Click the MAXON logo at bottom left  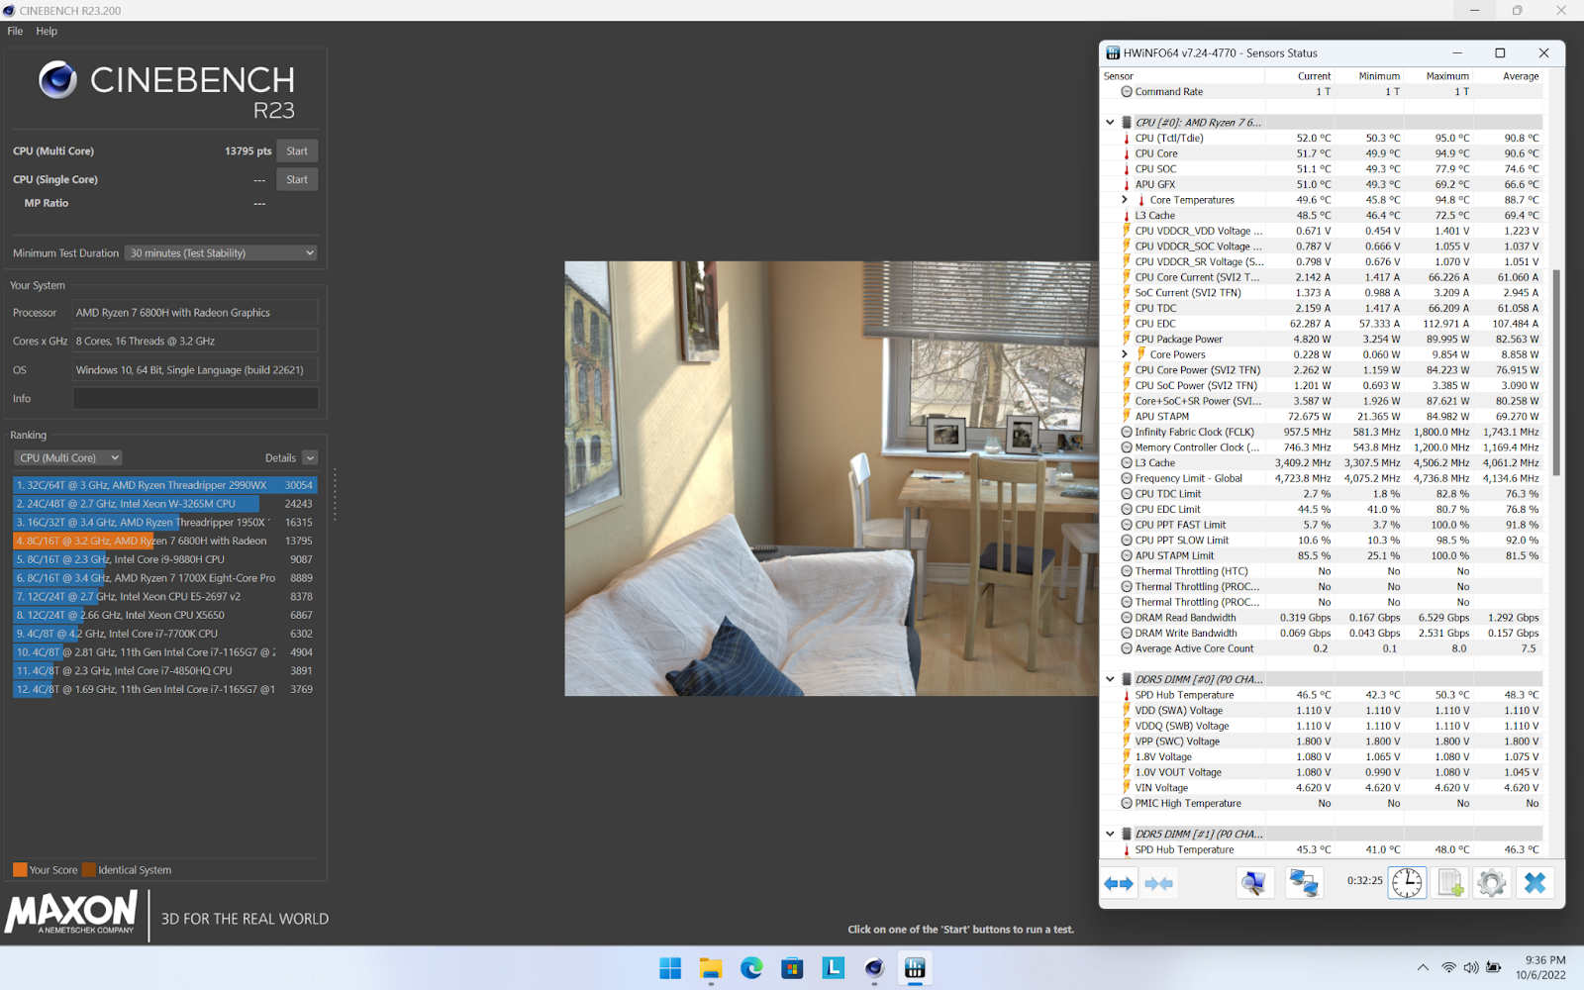point(71,912)
